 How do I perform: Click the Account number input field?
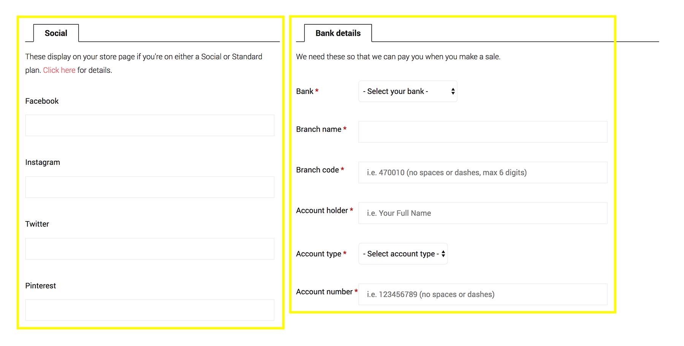coord(483,294)
